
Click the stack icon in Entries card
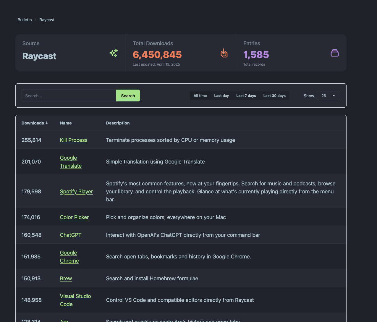(x=334, y=53)
